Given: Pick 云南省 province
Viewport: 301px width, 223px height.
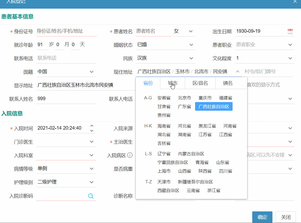Looking at the screenshot, I should coord(193,191).
